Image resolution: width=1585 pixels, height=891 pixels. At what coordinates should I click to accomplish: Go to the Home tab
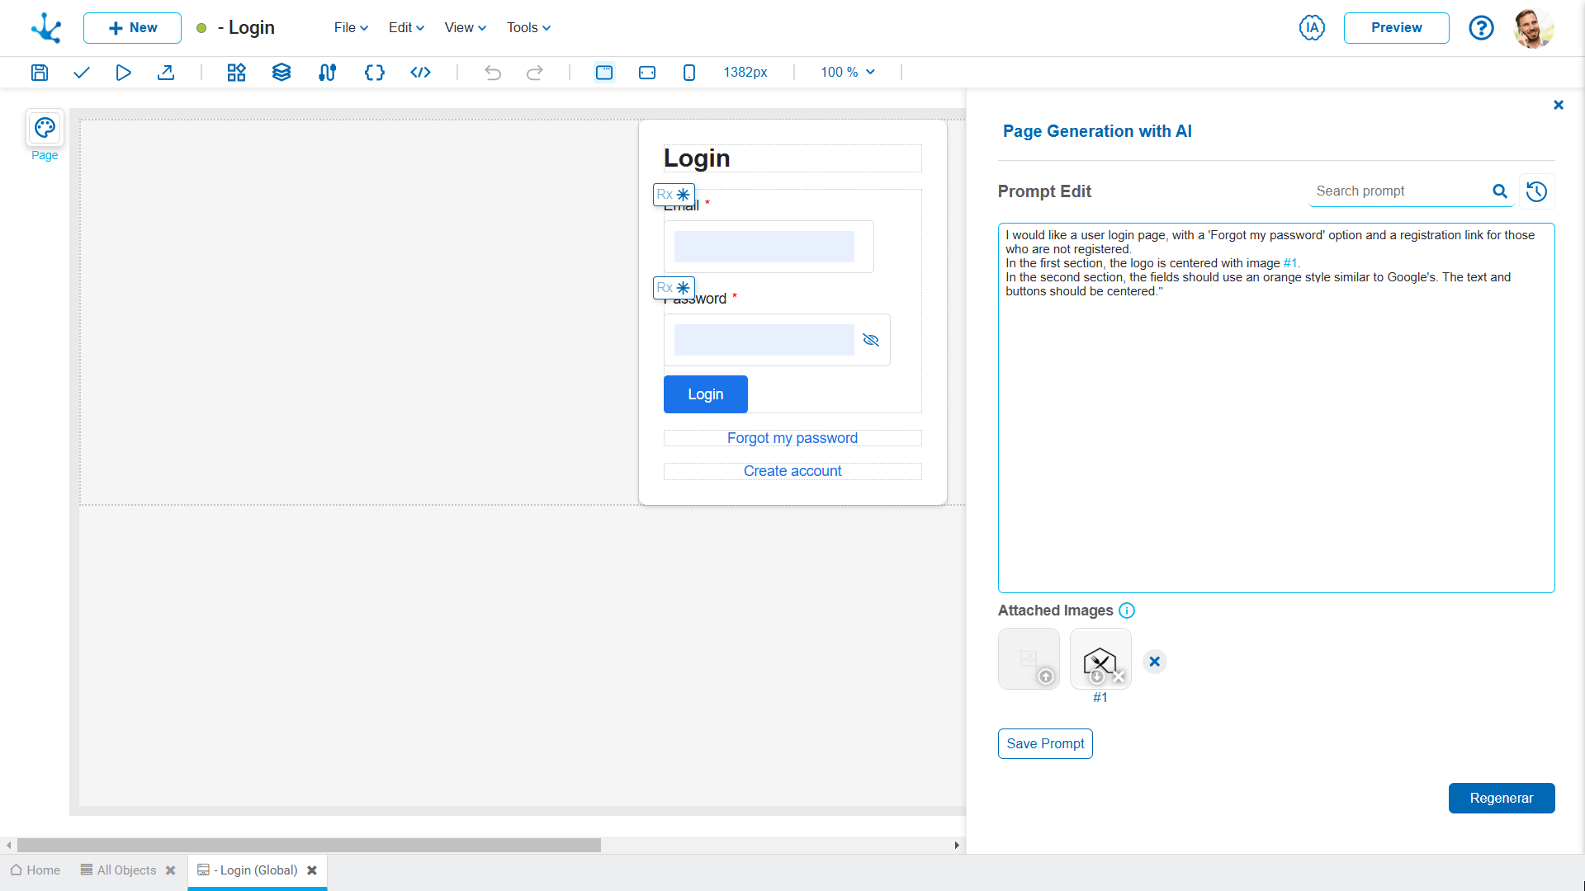point(35,870)
